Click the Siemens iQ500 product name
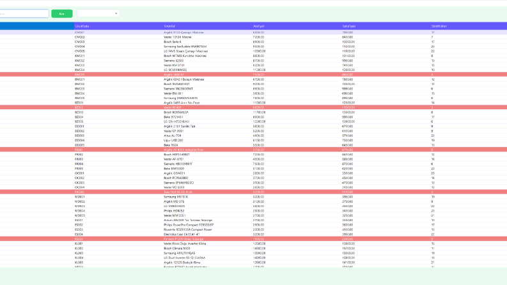The image size is (507, 285). 174,61
